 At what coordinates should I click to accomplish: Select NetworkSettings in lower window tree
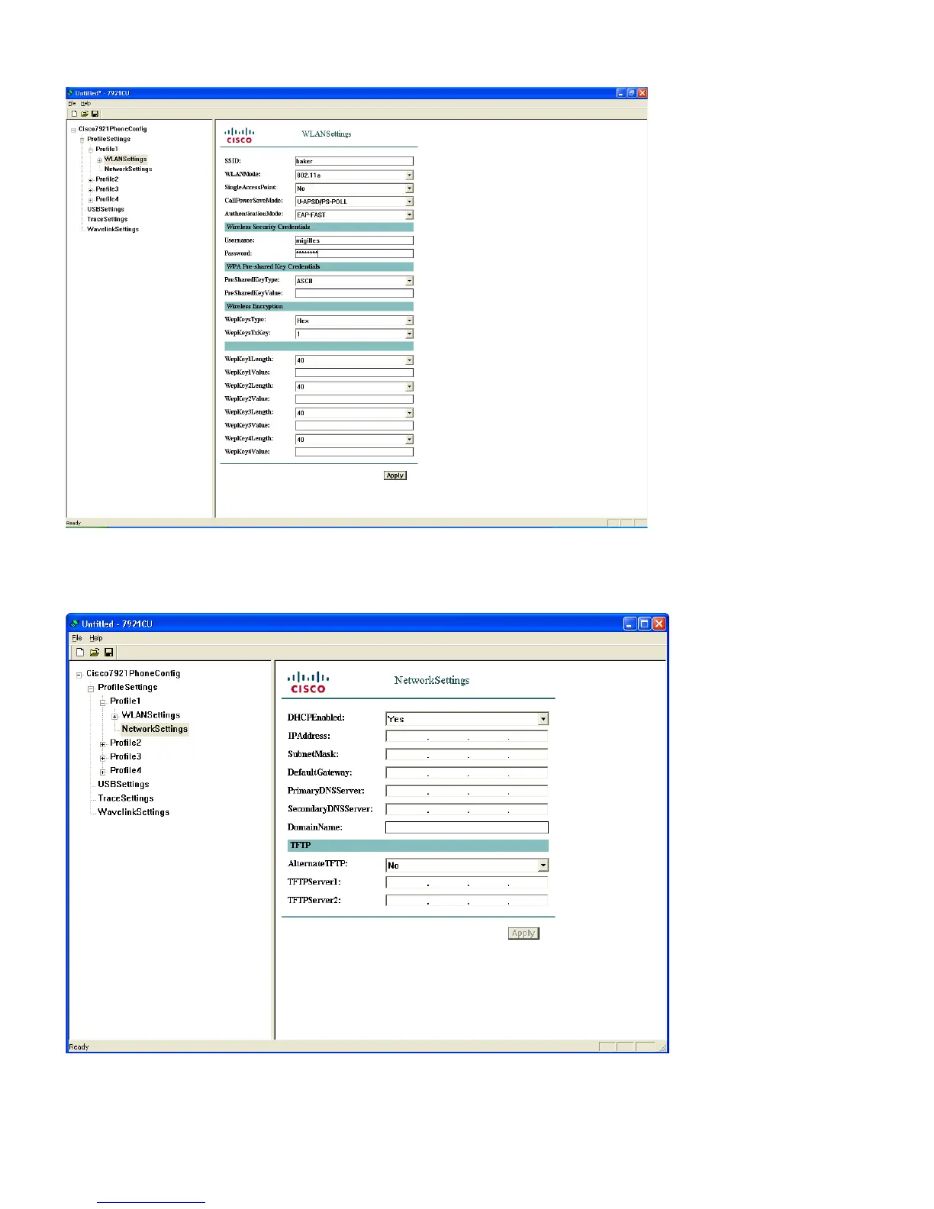[155, 729]
